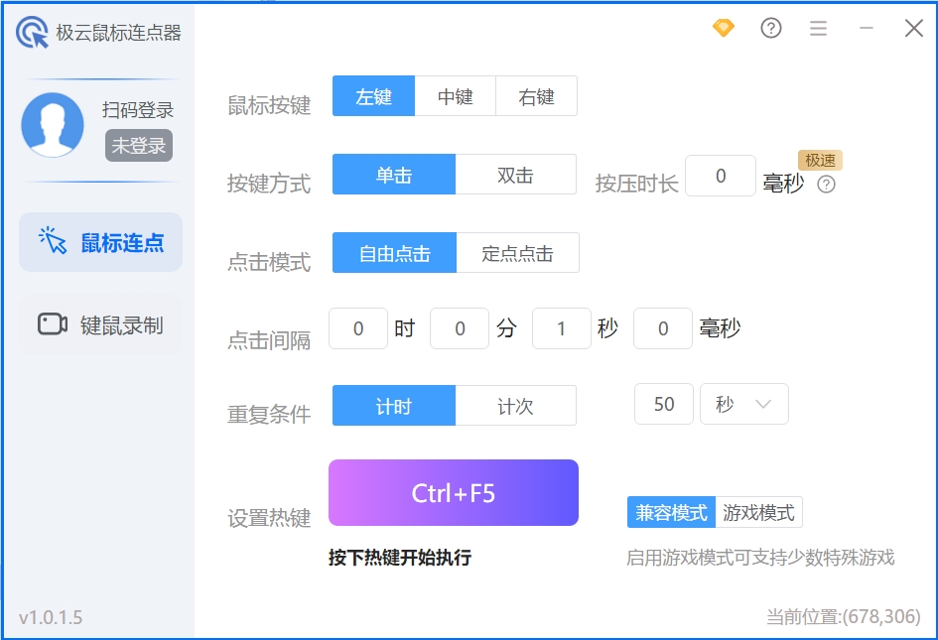Click the 按下热键开始执行 hint text
938x640 pixels.
tap(400, 558)
